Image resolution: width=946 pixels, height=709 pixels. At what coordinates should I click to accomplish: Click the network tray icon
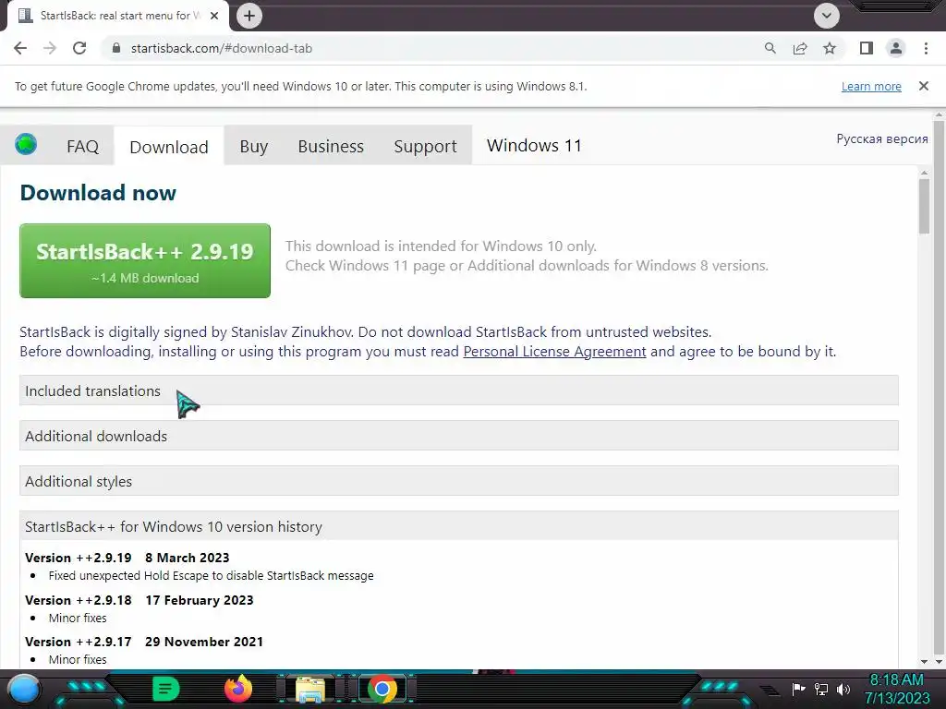(x=821, y=689)
